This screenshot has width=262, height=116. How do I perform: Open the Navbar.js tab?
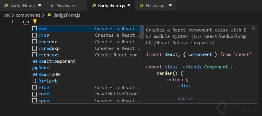coord(155,5)
